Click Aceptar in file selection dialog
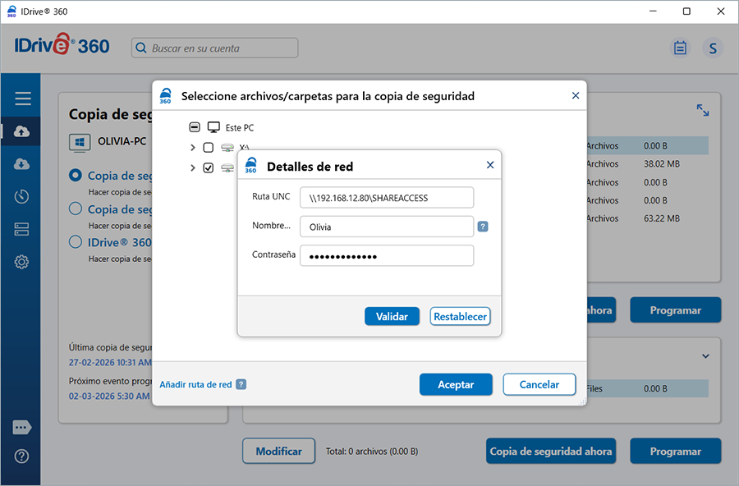The height and width of the screenshot is (486, 739). (x=456, y=384)
